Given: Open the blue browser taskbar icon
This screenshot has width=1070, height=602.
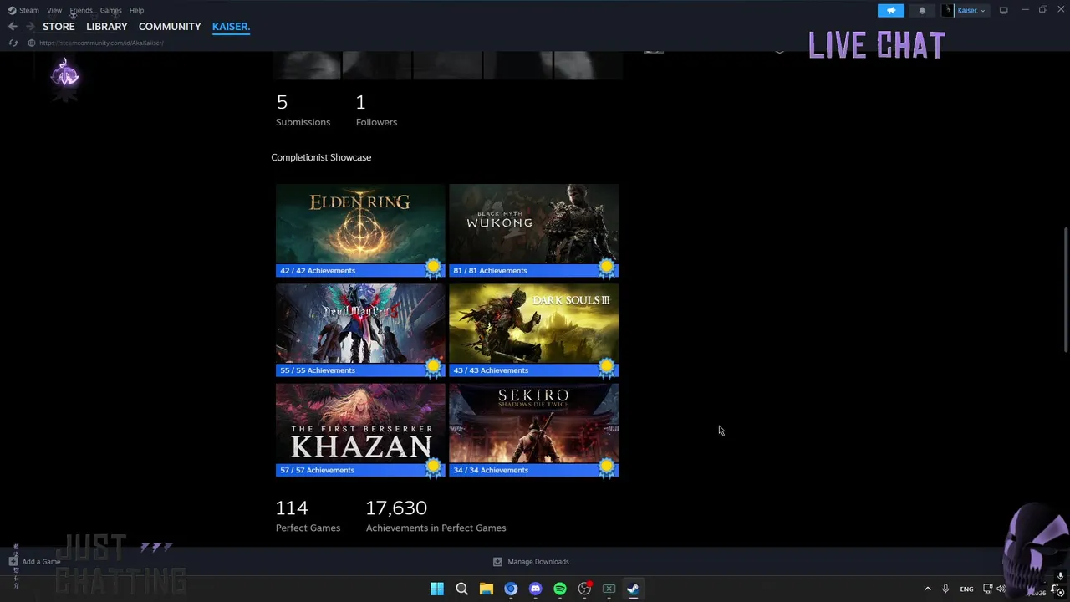Looking at the screenshot, I should [x=511, y=589].
